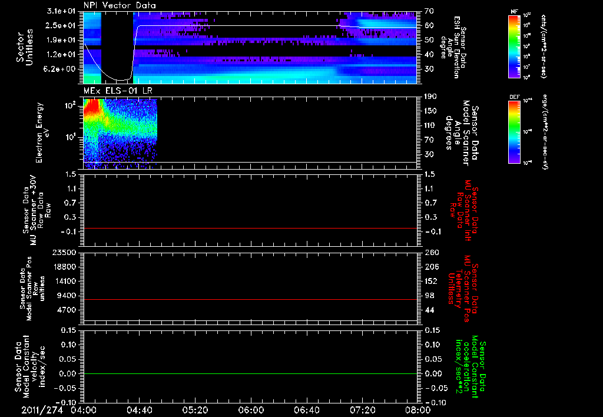Click the MU Scanner +30V Raw Data axis label
603x417 pixels.
tap(37, 210)
